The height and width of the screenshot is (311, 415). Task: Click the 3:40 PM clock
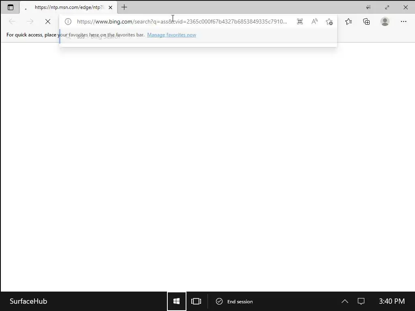(x=392, y=301)
